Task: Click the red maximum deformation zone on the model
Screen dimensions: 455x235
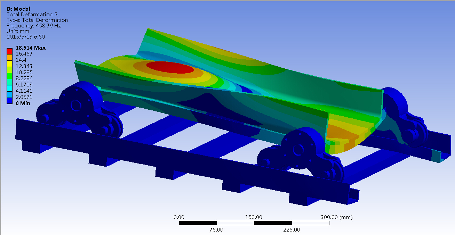Action: click(170, 67)
